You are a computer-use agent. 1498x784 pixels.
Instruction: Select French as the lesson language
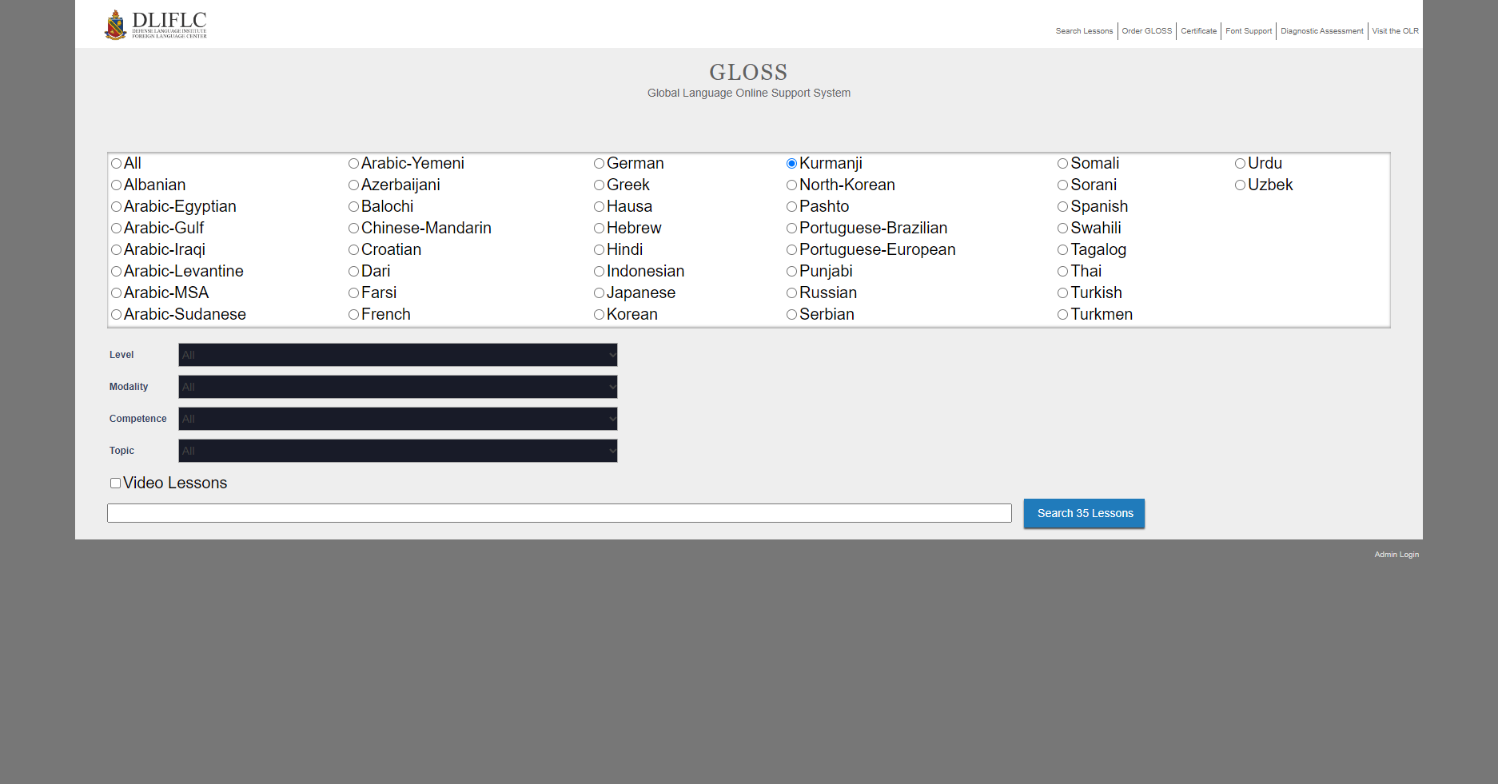(x=353, y=314)
